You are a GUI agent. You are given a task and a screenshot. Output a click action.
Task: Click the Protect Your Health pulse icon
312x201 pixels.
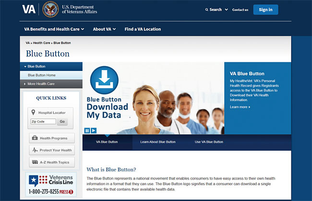coord(35,150)
